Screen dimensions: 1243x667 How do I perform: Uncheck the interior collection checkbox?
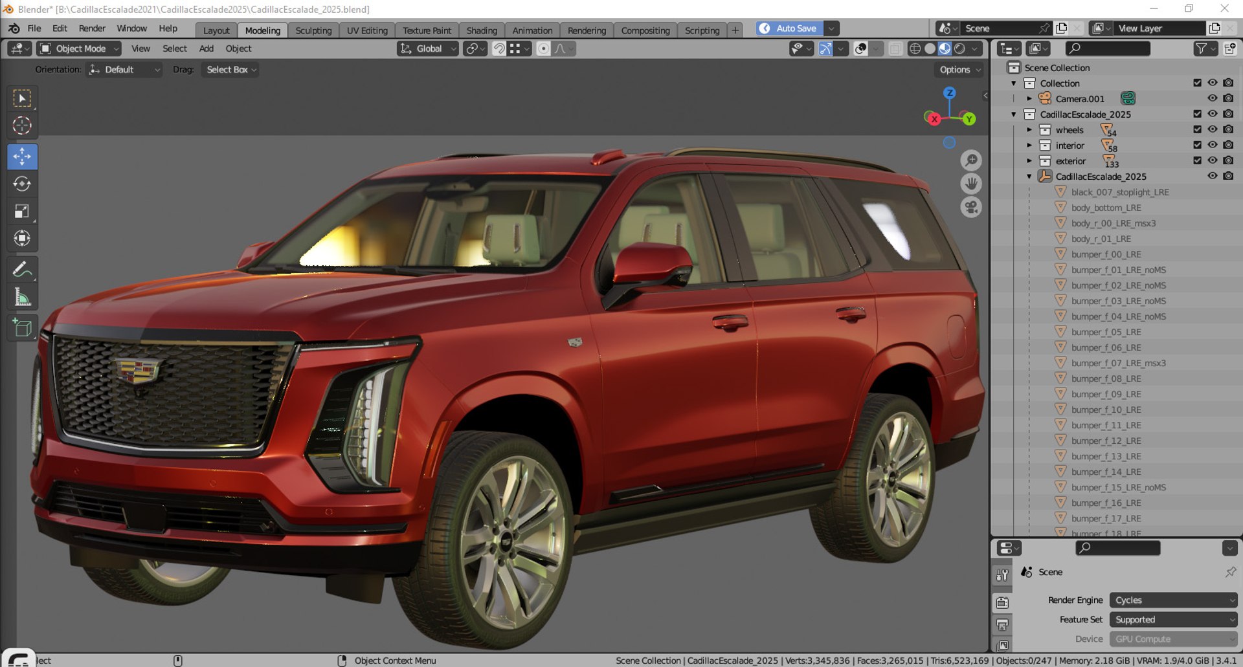(x=1197, y=145)
